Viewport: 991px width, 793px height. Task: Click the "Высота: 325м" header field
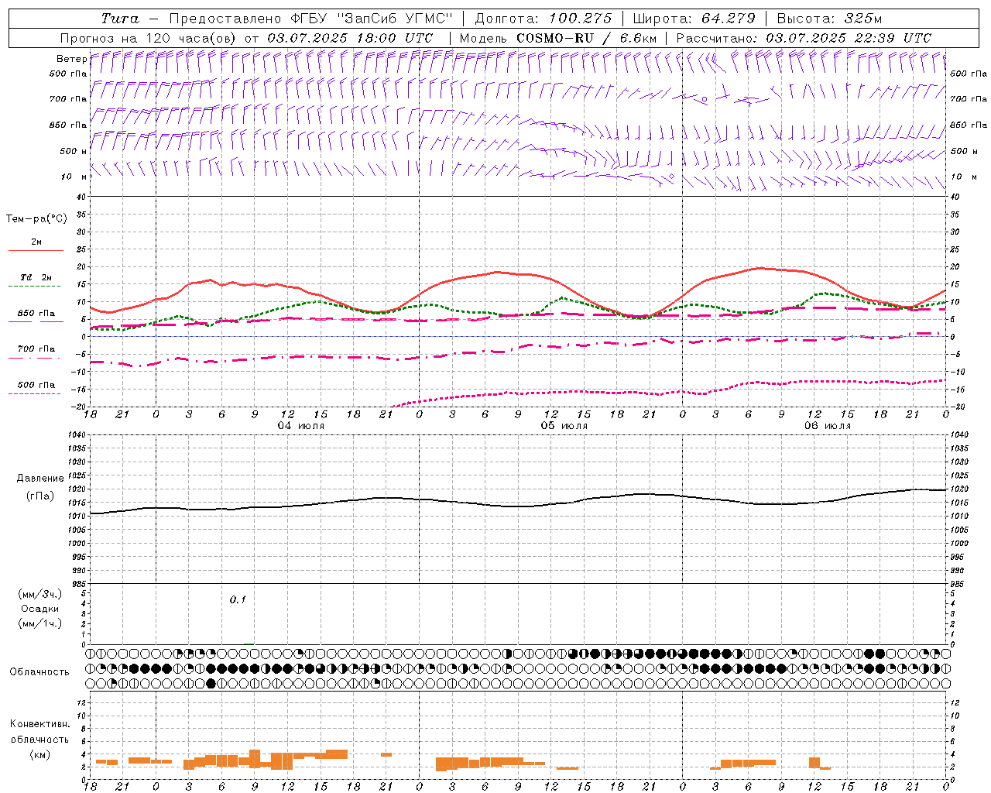click(x=829, y=19)
